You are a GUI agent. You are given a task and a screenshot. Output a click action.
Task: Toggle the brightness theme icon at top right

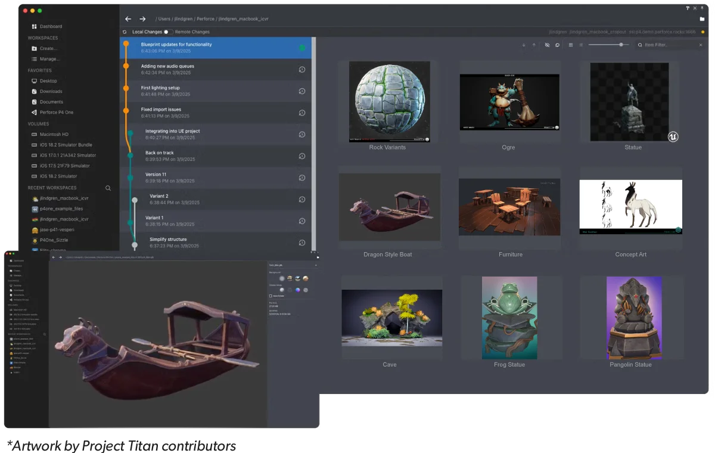click(695, 8)
